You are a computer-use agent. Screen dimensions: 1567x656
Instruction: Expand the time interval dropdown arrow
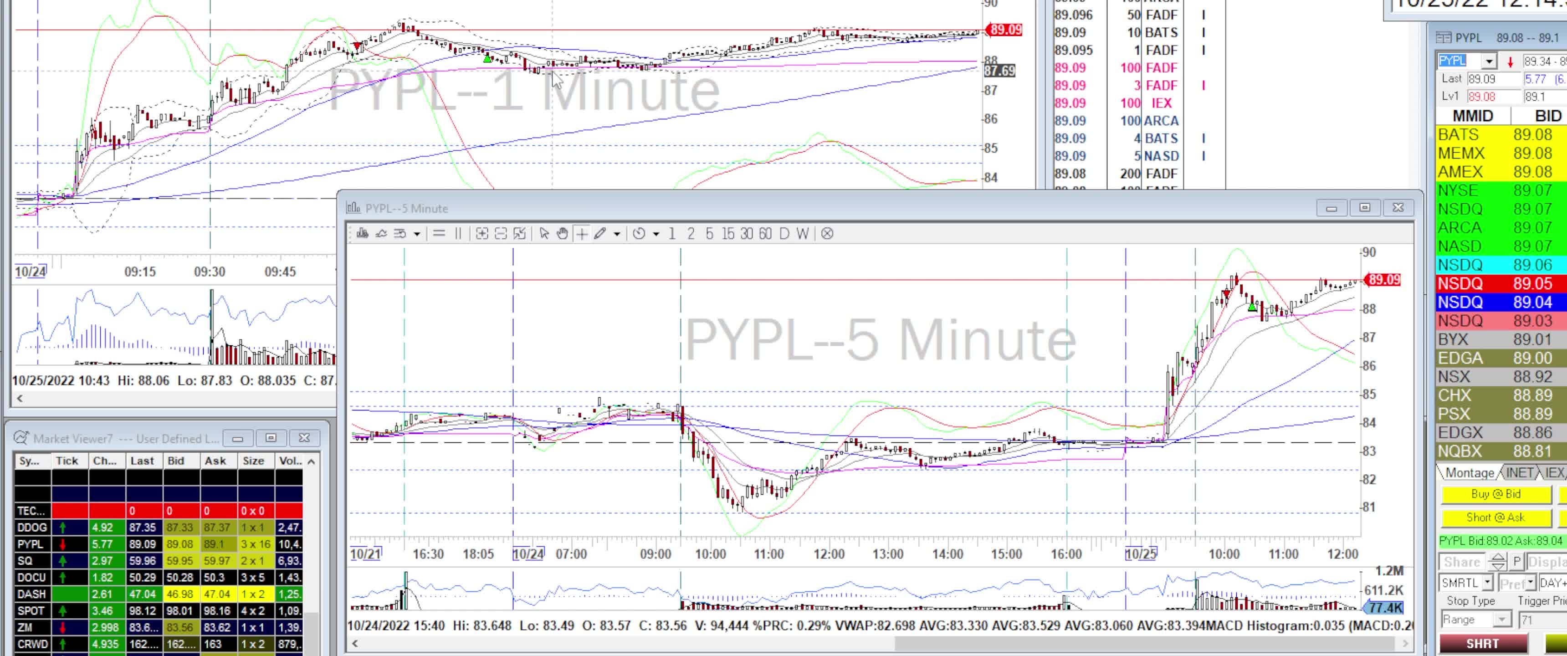(656, 234)
